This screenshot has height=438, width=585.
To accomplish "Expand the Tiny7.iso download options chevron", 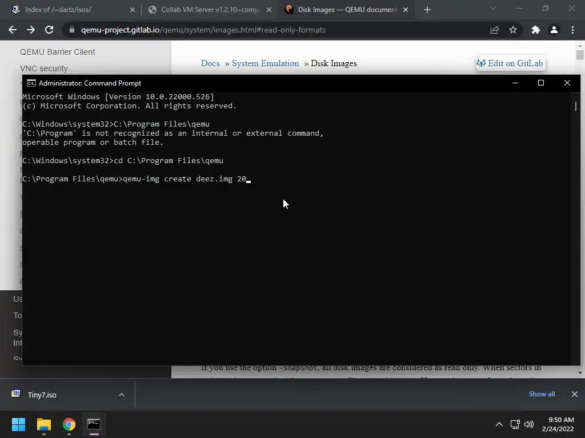I will pyautogui.click(x=122, y=395).
